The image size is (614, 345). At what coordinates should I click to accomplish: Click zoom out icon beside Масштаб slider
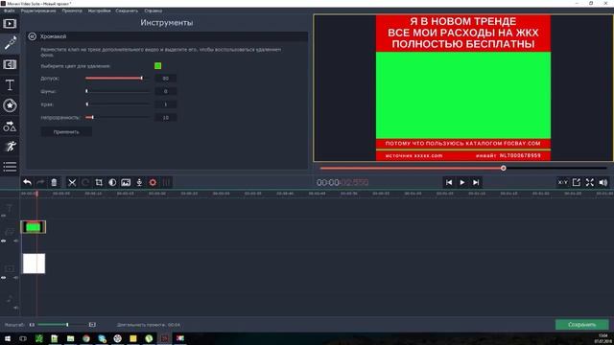32,325
